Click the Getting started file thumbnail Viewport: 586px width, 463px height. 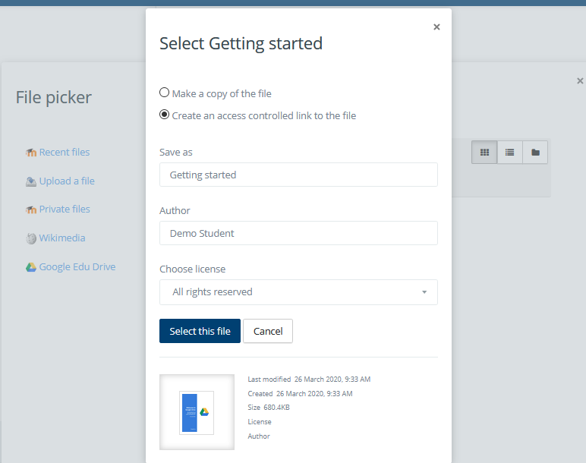(x=197, y=412)
